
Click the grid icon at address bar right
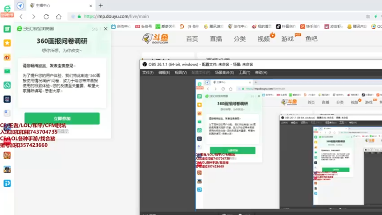pyautogui.click(x=368, y=17)
